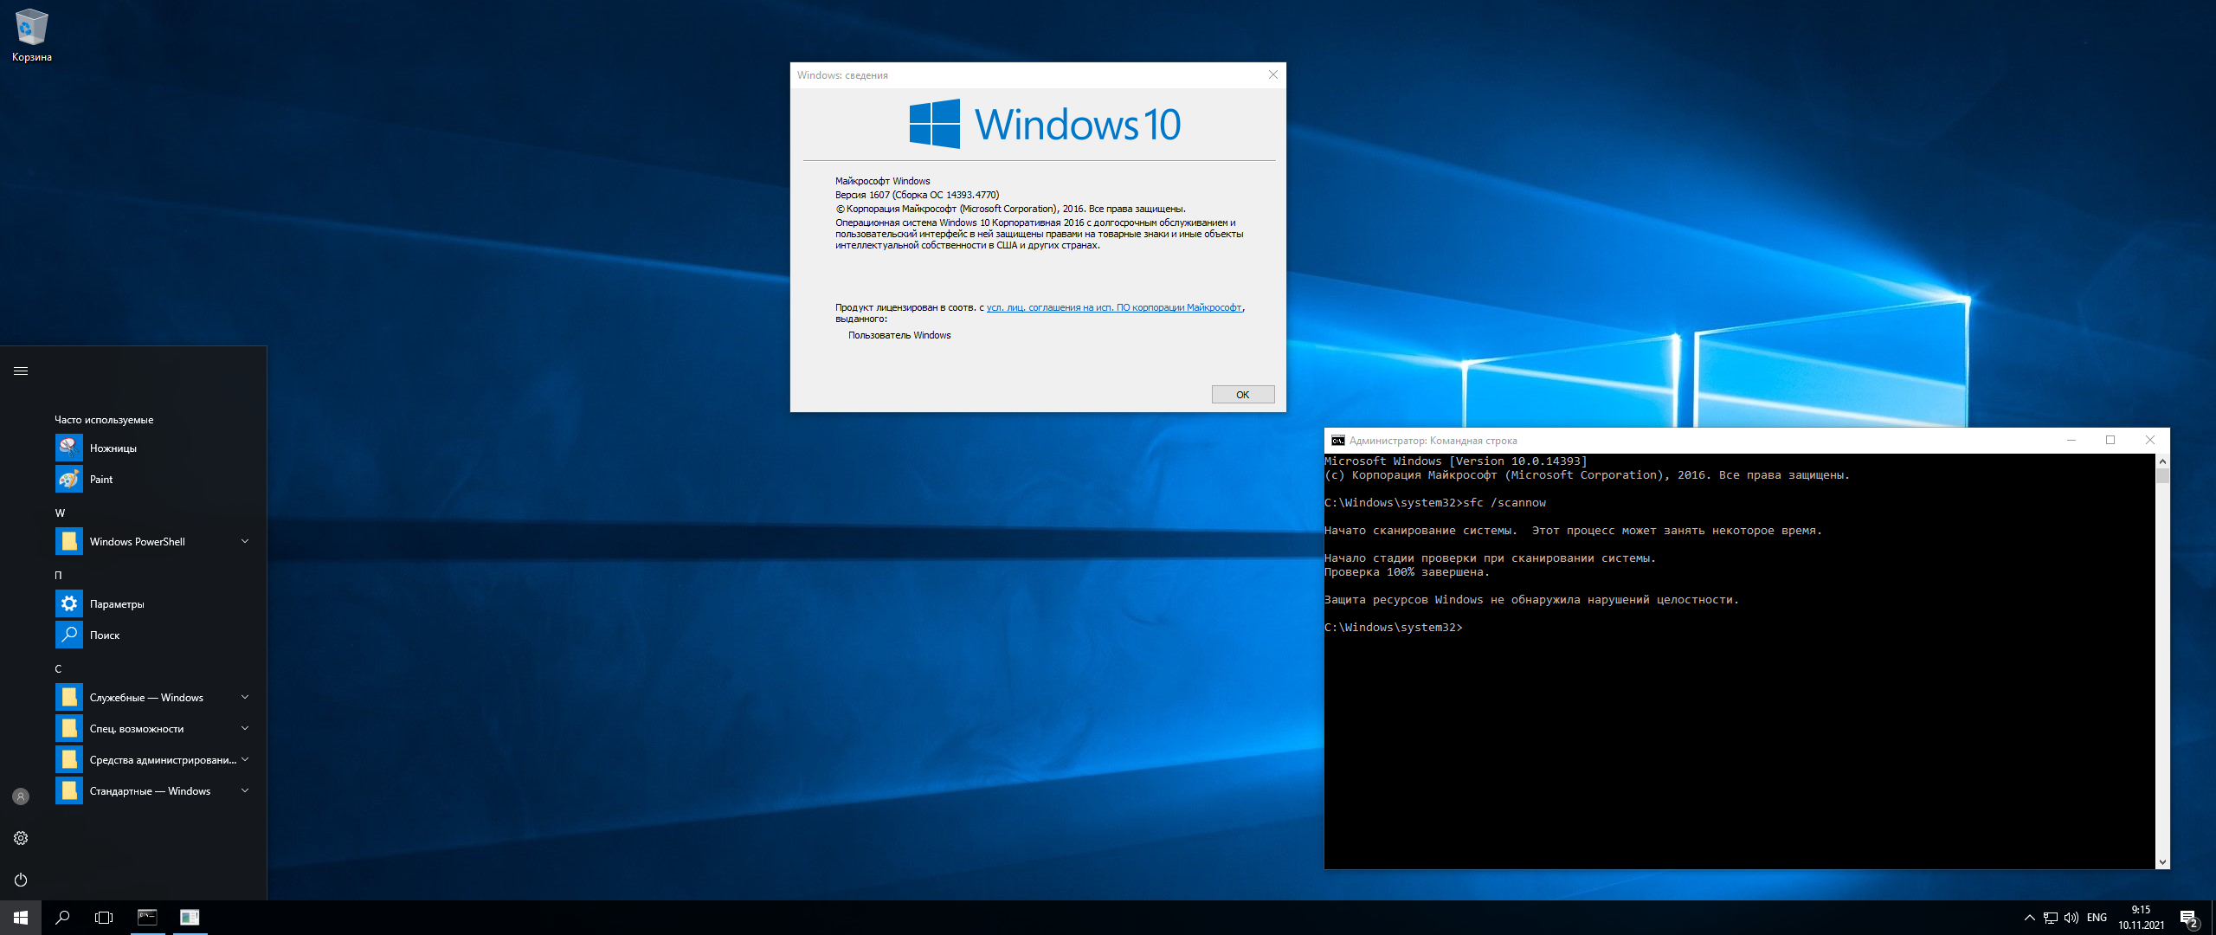Minimize the Command Prompt window
2216x935 pixels.
[2071, 441]
